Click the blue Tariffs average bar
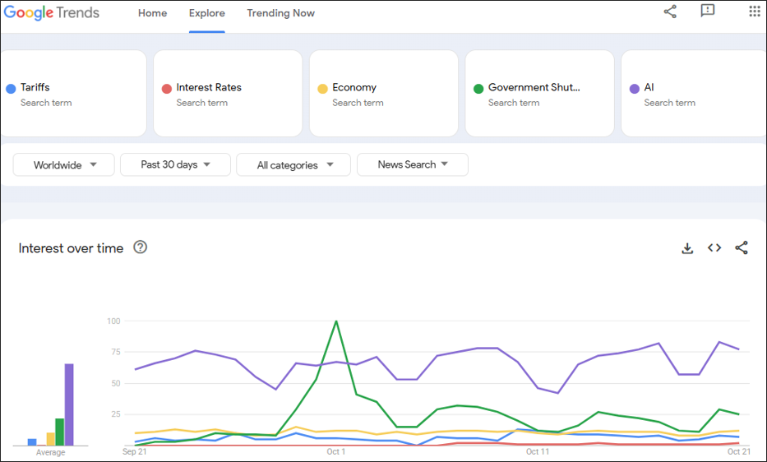The height and width of the screenshot is (462, 767). tap(32, 442)
